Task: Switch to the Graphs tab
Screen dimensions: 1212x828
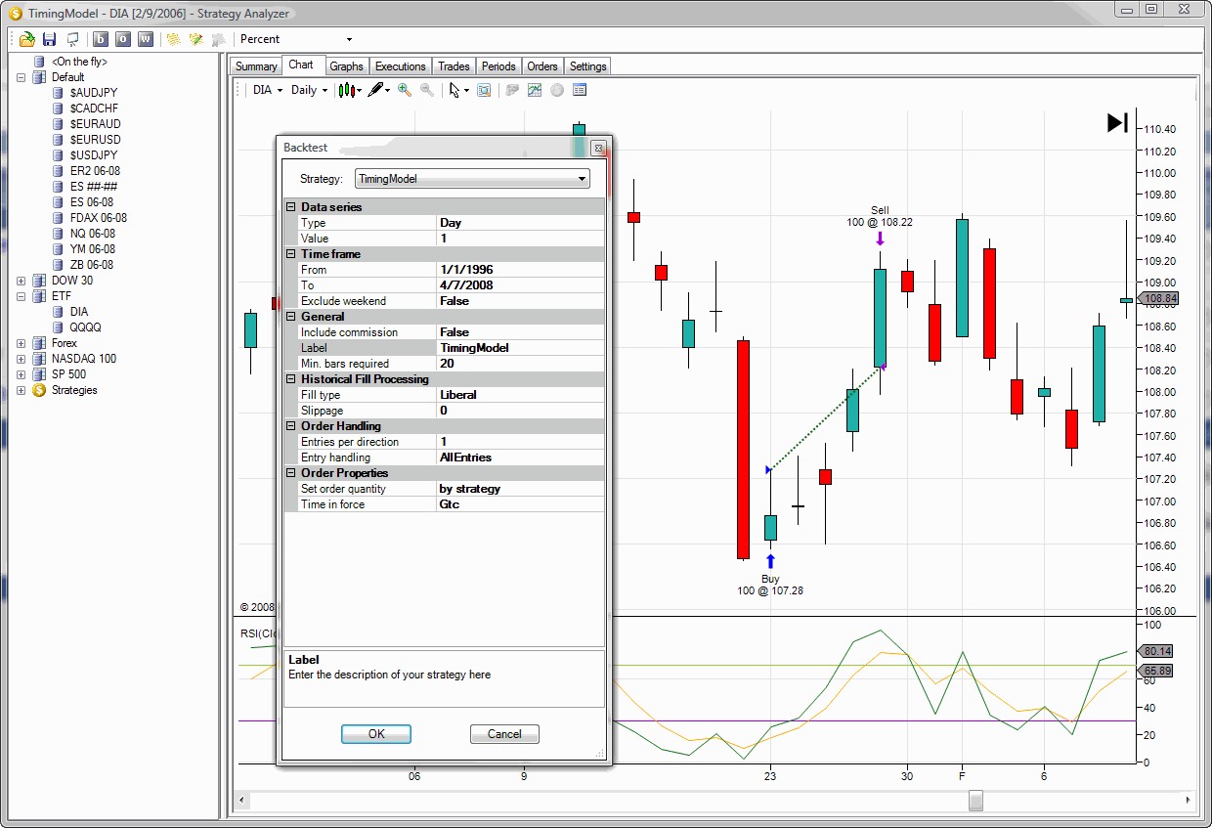Action: (x=347, y=65)
